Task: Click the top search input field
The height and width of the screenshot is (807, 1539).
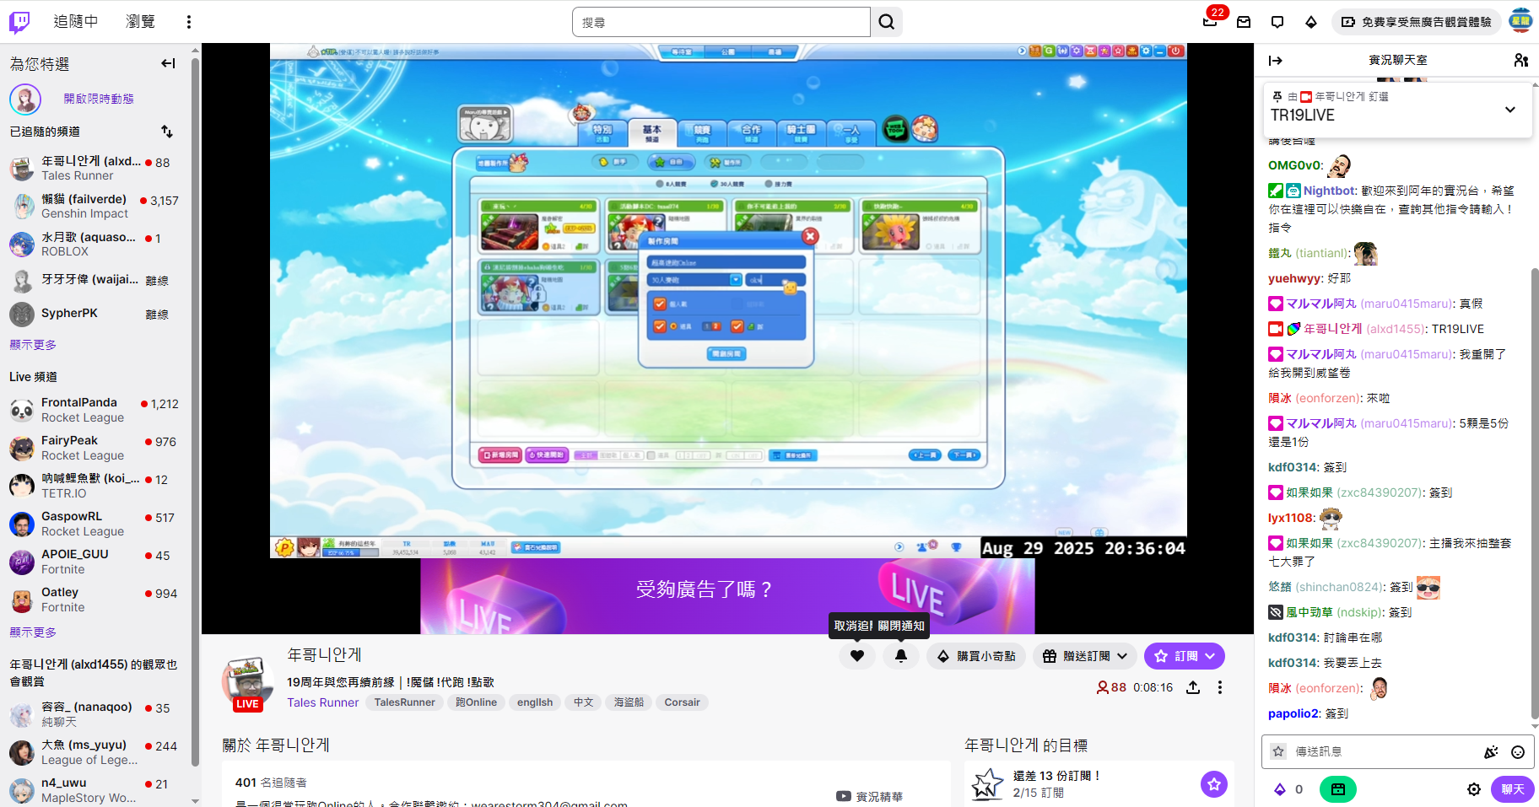Action: coord(721,22)
